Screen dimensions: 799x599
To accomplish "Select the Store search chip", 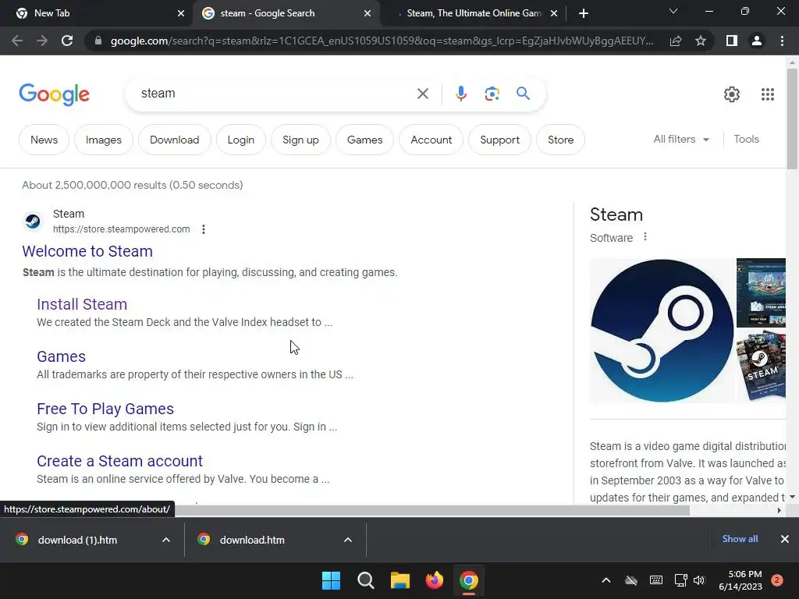I will (x=560, y=140).
